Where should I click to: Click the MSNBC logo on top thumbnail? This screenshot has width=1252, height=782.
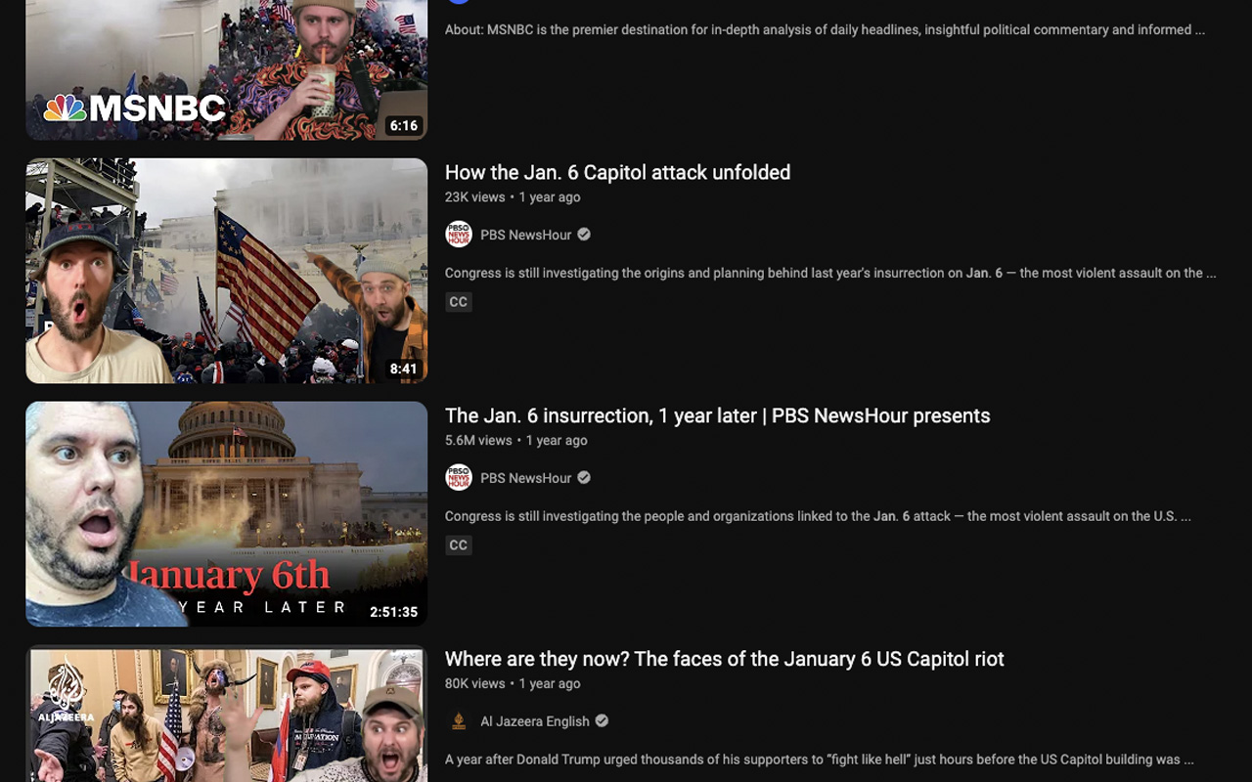click(x=135, y=108)
